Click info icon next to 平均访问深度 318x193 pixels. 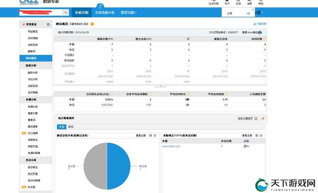[226, 94]
